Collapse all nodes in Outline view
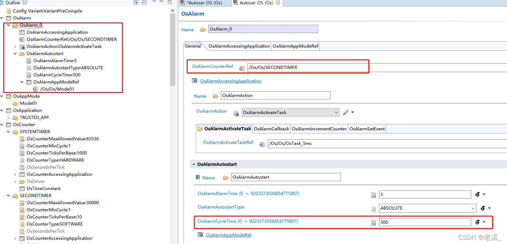This screenshot has height=244, width=507. (144, 2)
